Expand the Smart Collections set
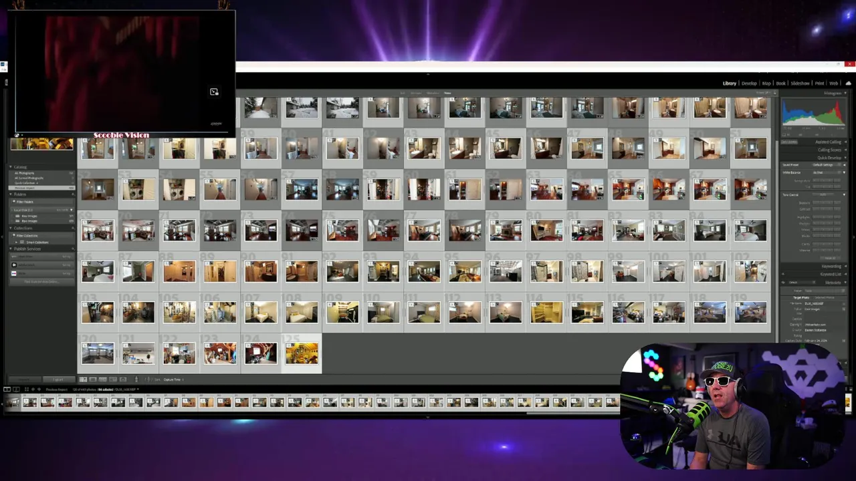This screenshot has width=856, height=481. (x=16, y=243)
